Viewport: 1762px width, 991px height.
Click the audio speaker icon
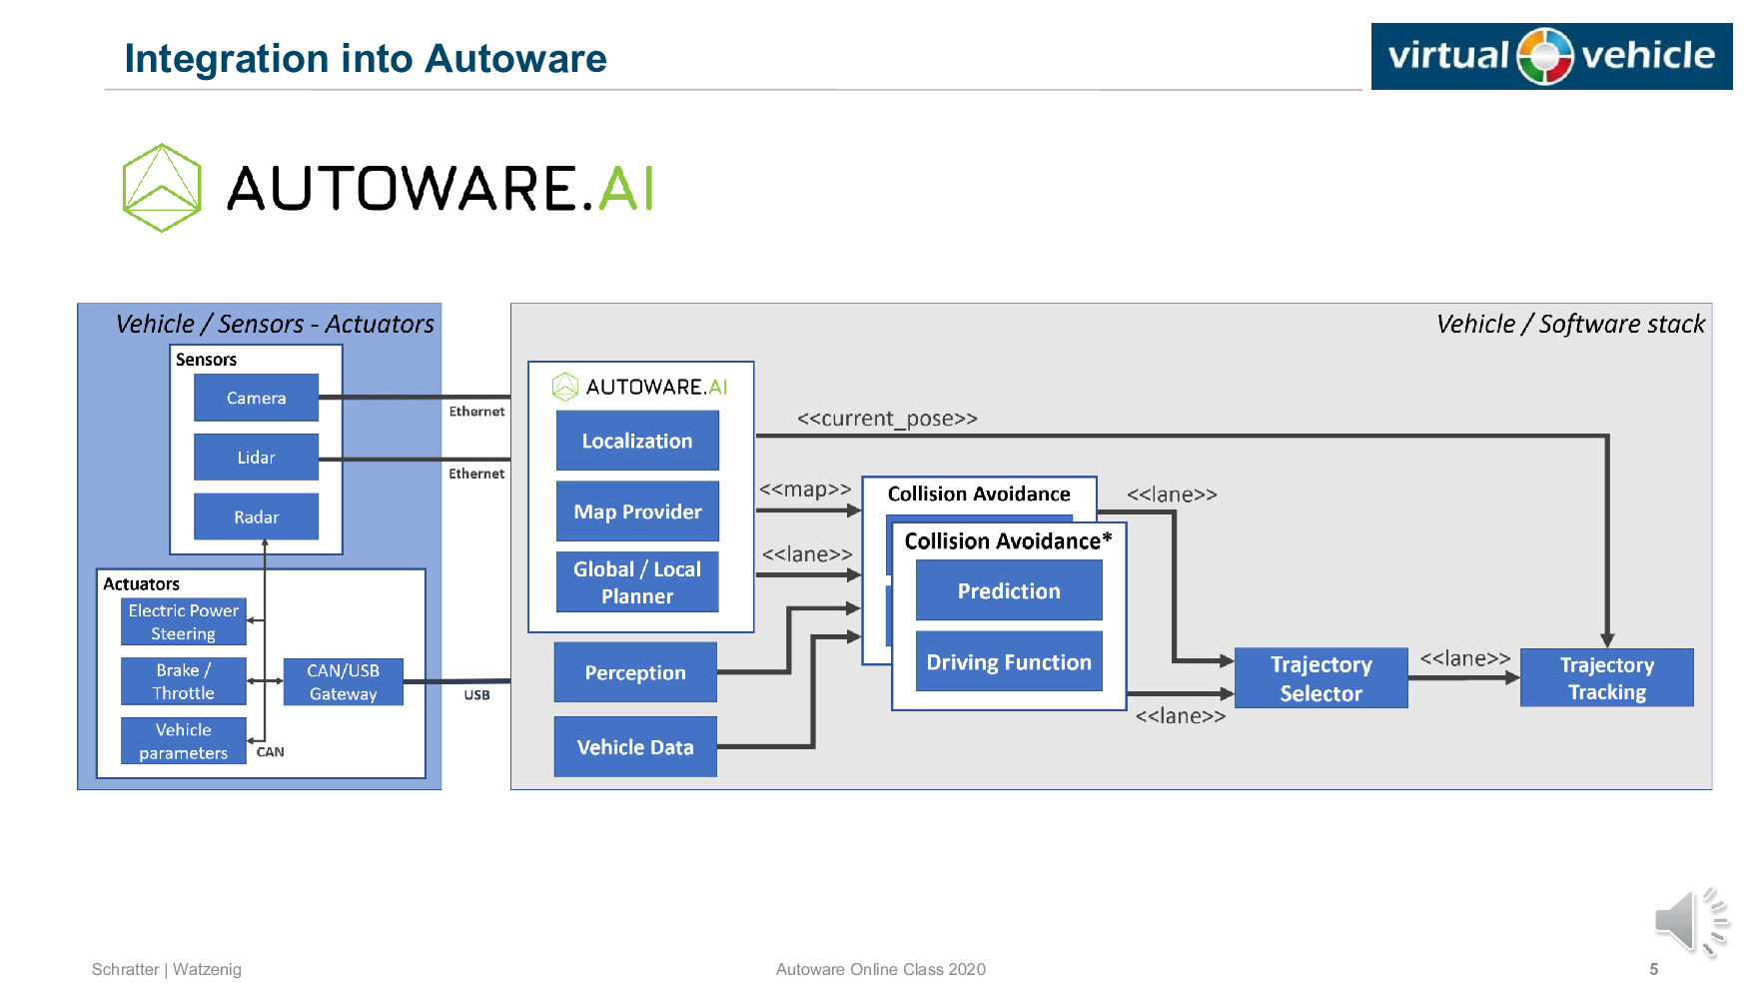[1690, 921]
